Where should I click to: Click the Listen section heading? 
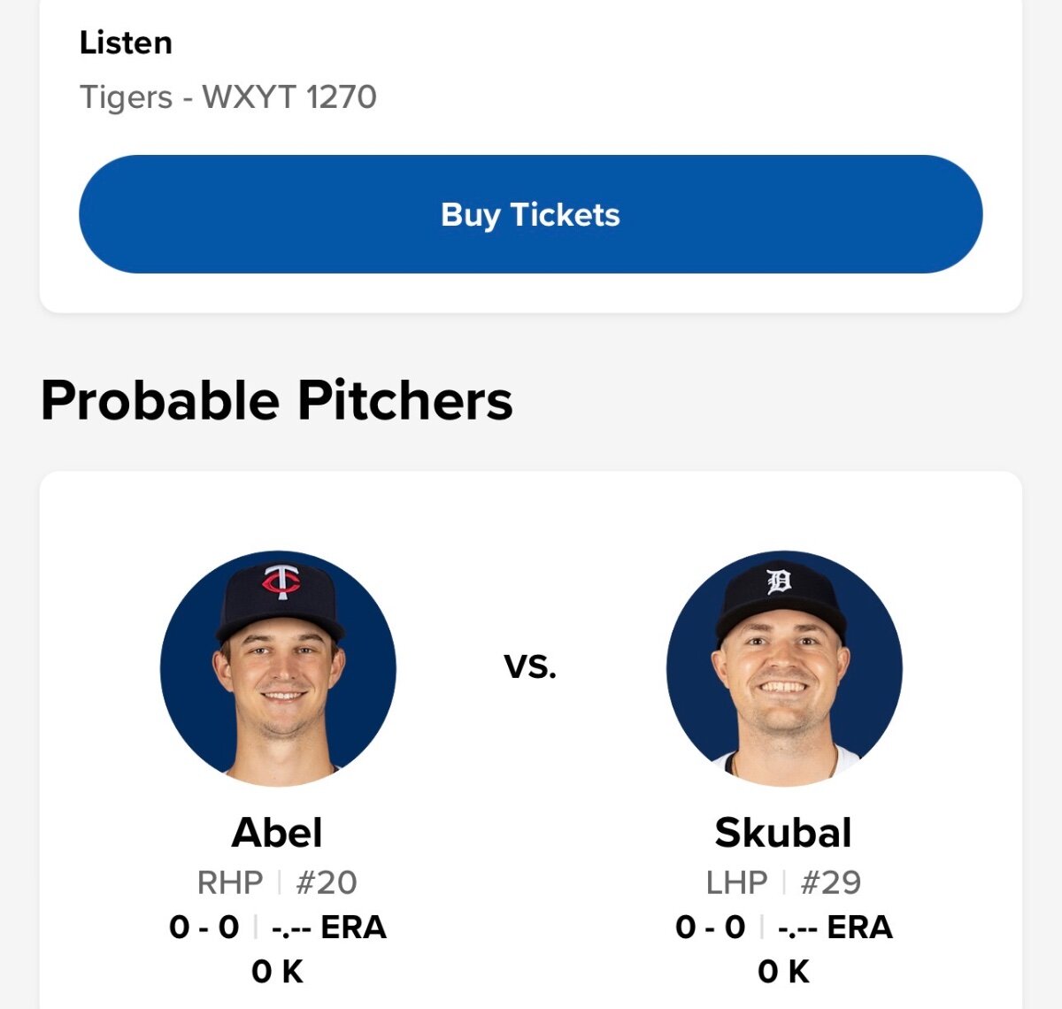point(126,42)
